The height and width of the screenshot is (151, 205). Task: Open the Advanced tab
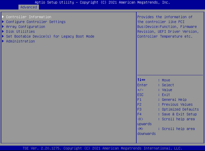(29, 7)
